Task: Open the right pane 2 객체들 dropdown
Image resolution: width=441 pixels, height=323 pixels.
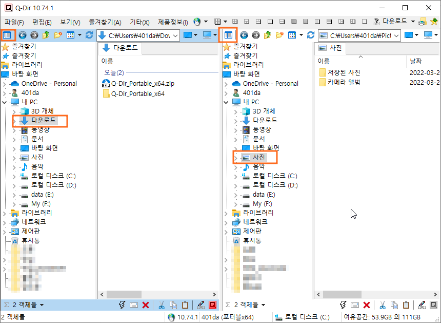Action: pos(263,305)
